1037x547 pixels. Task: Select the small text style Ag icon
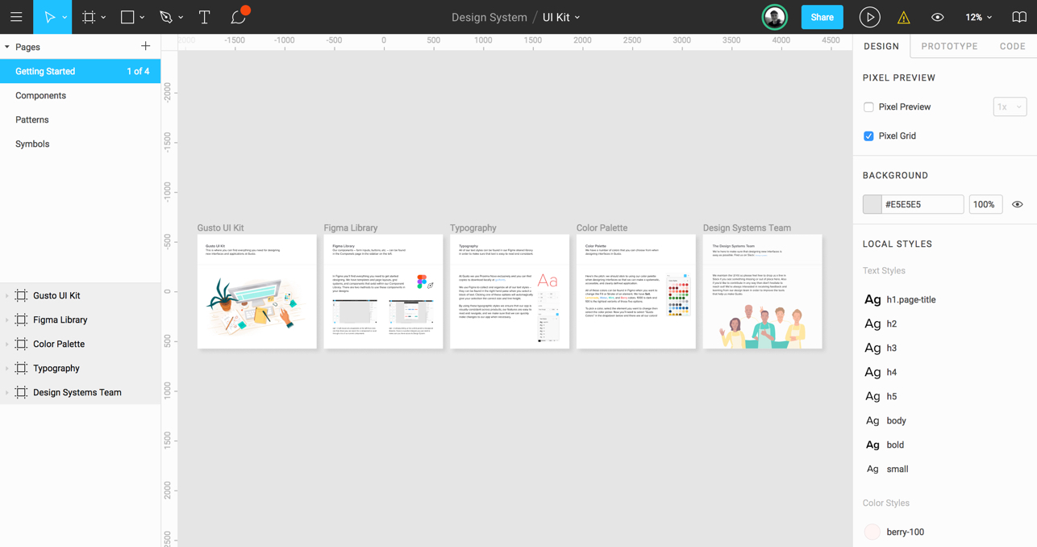pyautogui.click(x=872, y=469)
